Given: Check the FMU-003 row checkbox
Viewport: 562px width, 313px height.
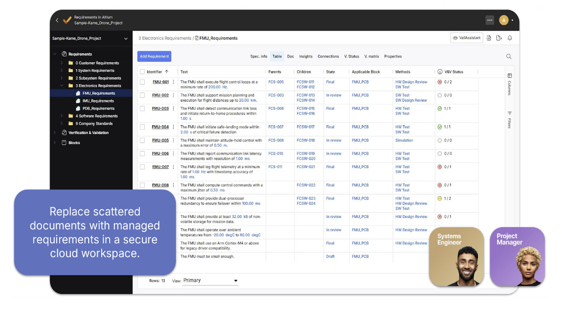Looking at the screenshot, I should pos(142,108).
